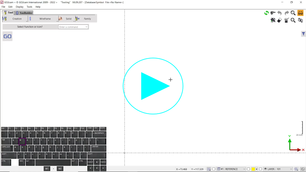Open the Enter a command combo box
Image resolution: width=306 pixels, height=172 pixels.
coord(73,27)
